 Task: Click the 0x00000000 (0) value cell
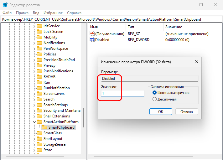click(x=177, y=40)
